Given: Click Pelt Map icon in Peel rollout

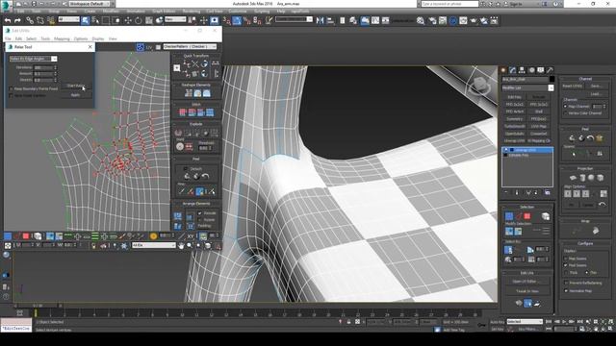Looking at the screenshot, I should click(x=600, y=138).
